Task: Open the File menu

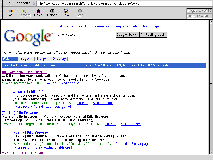Action: click(x=7, y=3)
